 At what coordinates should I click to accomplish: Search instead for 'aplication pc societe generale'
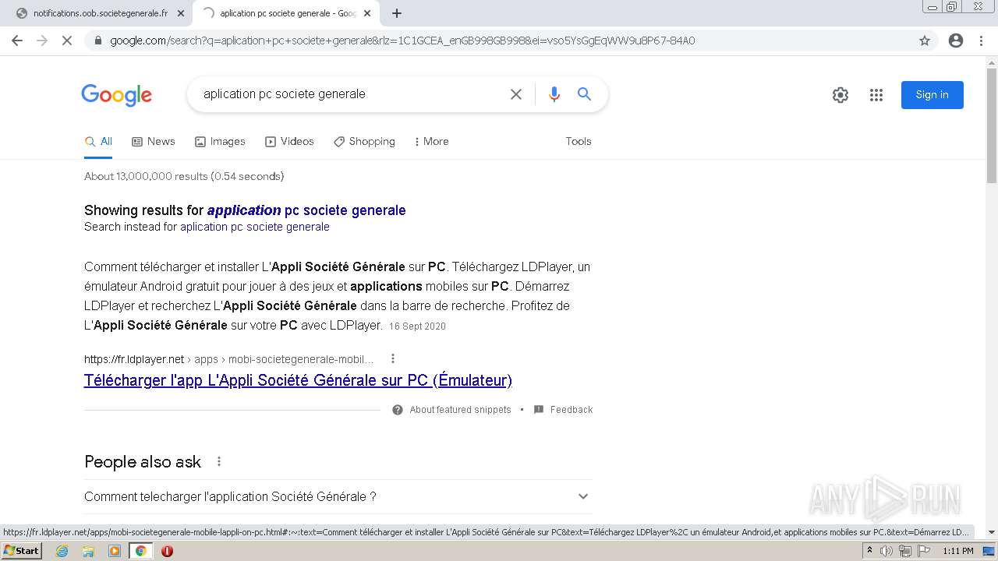click(x=255, y=227)
